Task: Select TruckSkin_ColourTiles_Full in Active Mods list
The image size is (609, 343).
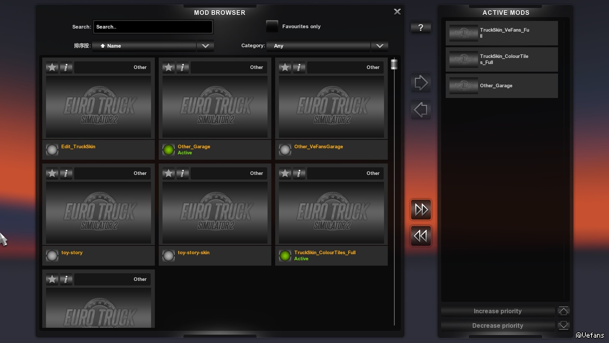Action: [502, 59]
